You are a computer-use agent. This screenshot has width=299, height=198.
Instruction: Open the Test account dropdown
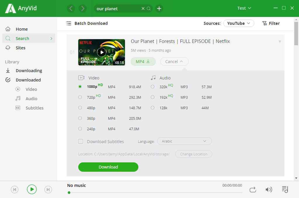[244, 8]
